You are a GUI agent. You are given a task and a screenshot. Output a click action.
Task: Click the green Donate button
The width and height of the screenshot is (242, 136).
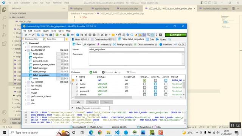[x=175, y=35]
